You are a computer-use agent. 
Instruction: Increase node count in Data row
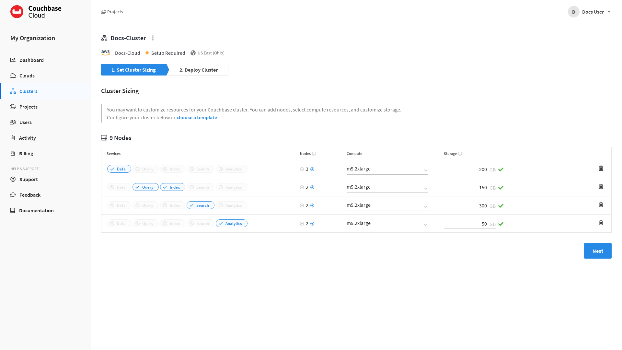[312, 169]
